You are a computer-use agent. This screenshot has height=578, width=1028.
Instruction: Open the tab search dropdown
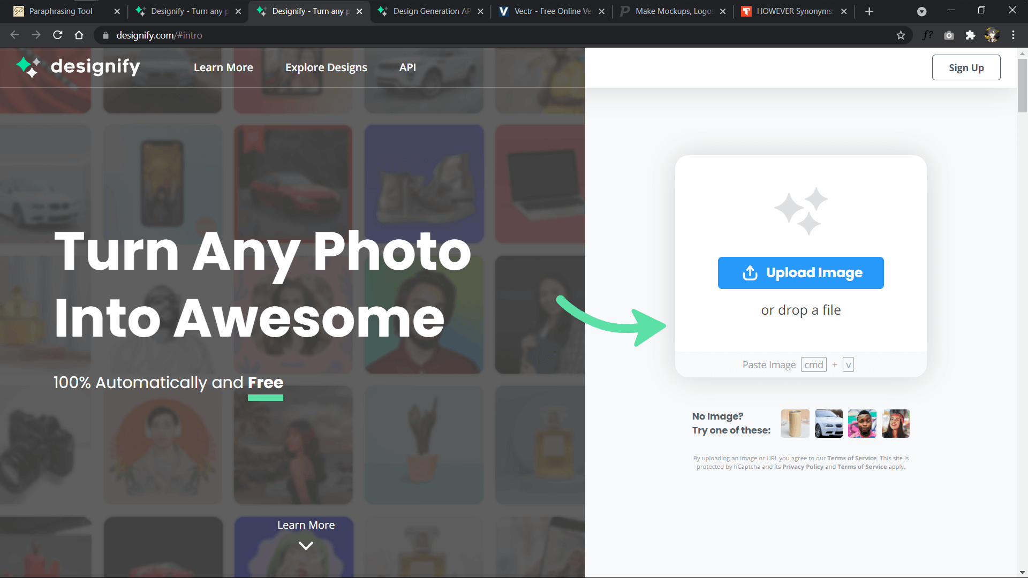(x=921, y=11)
